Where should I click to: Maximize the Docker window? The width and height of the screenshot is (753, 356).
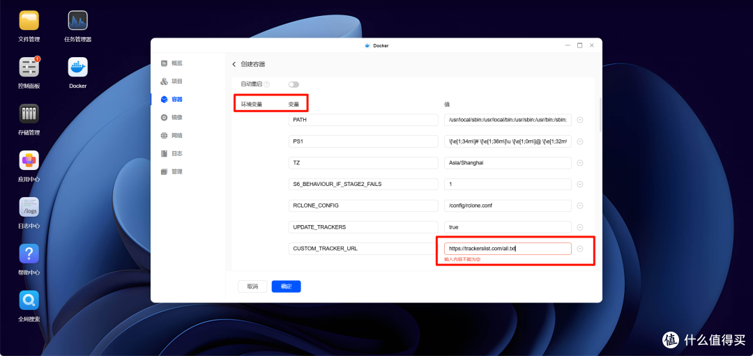[579, 45]
